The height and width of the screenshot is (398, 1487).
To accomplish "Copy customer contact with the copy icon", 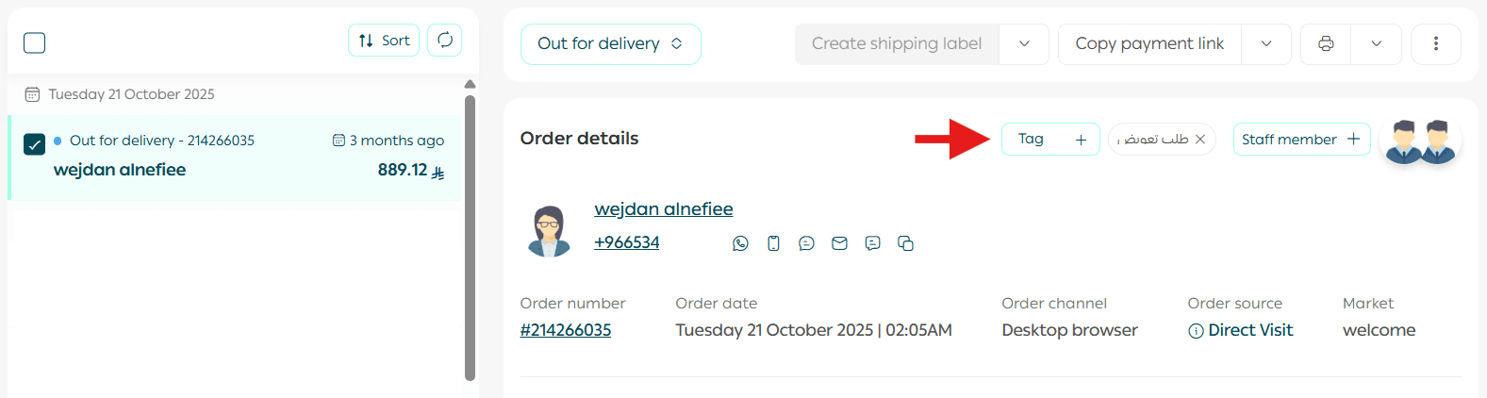I will 905,243.
